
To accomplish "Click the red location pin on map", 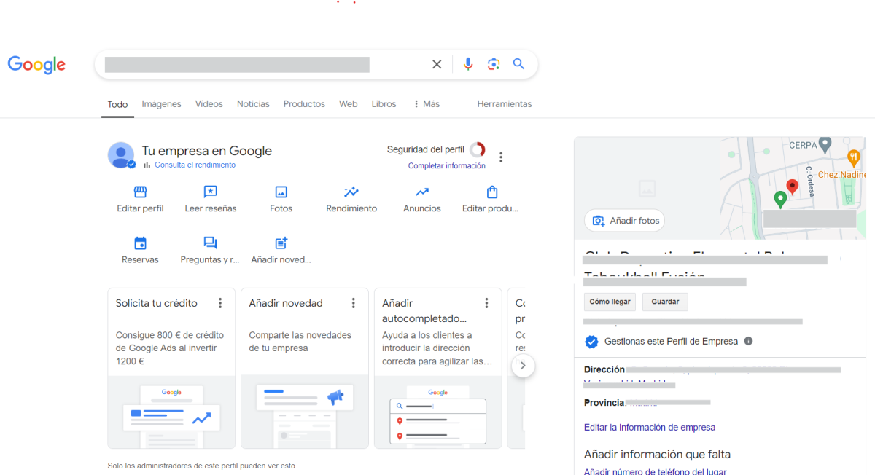I will tap(793, 187).
